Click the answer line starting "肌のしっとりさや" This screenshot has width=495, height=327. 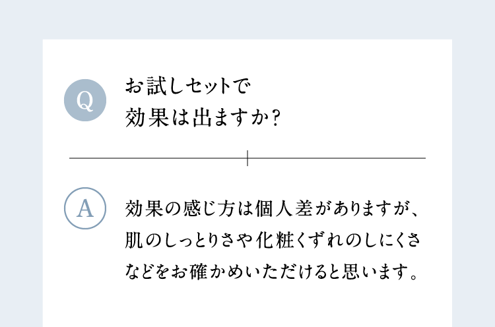tap(272, 241)
